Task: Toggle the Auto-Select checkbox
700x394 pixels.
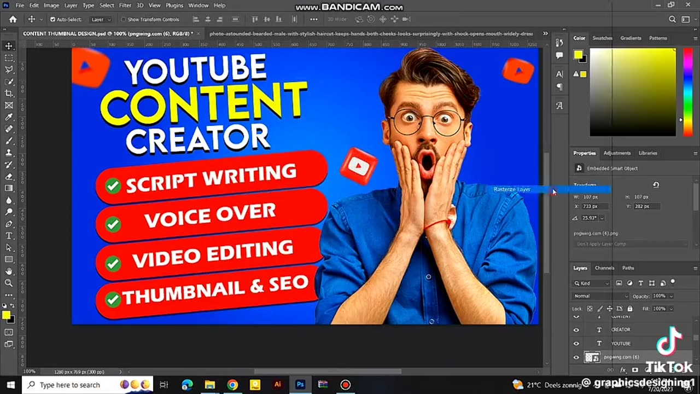Action: pyautogui.click(x=52, y=19)
